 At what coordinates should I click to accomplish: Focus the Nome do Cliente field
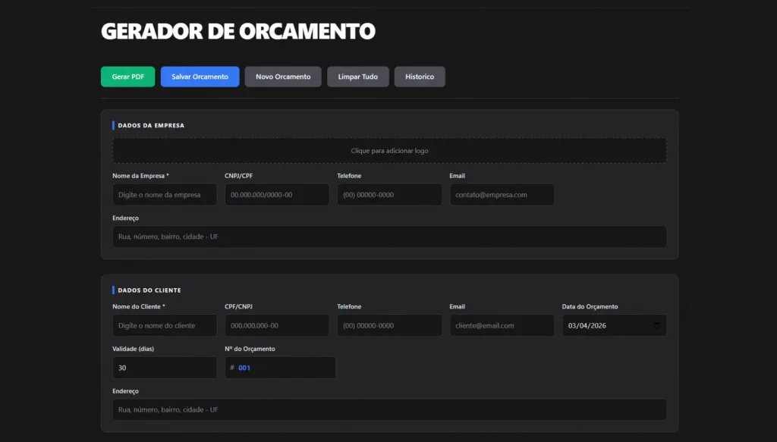click(x=165, y=325)
